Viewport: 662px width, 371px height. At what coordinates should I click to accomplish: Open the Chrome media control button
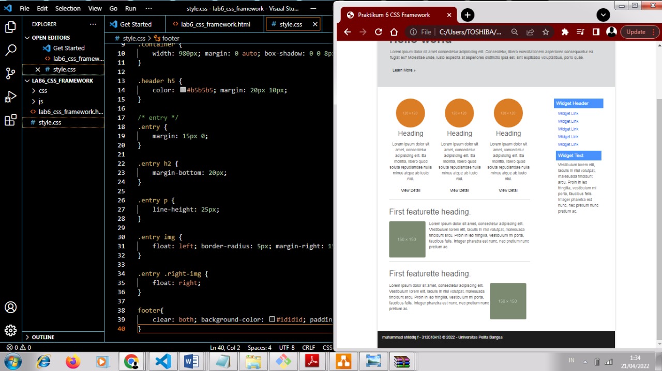pos(580,32)
